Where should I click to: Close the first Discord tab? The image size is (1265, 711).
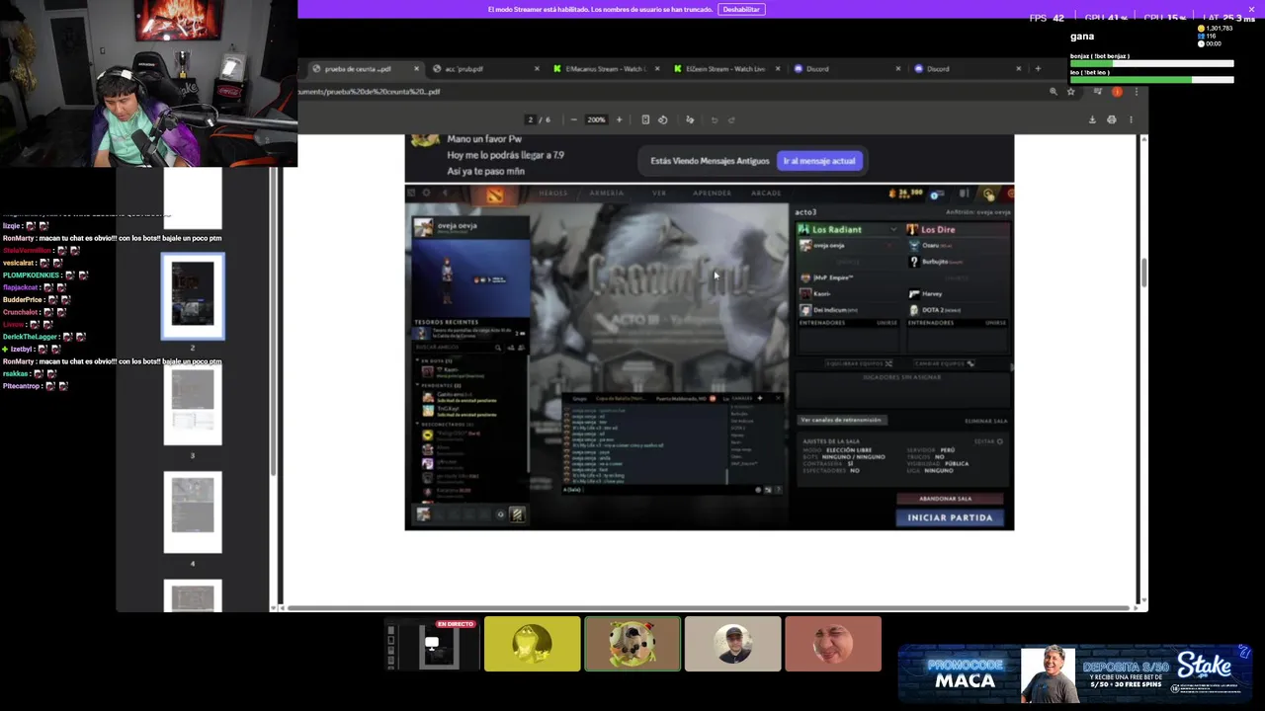(897, 69)
